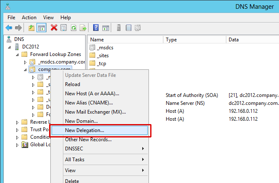Screen dimensions: 279x183
Task: Click the red X Delete toolbar icon
Action: pos(54,28)
